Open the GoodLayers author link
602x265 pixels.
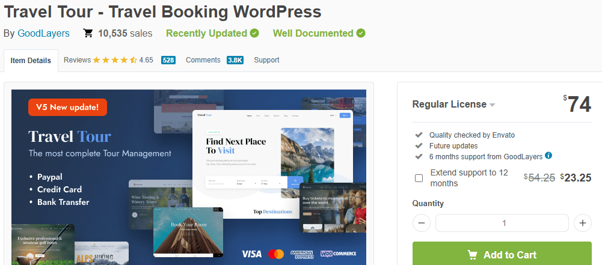coord(43,34)
